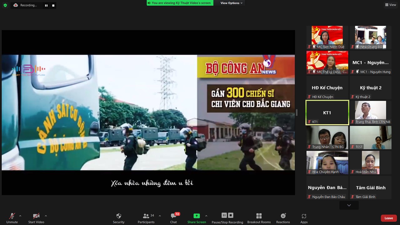Click the large 'HĐ Kể Chuyện' tile name
Screen dimensions: 400x225
point(327,88)
